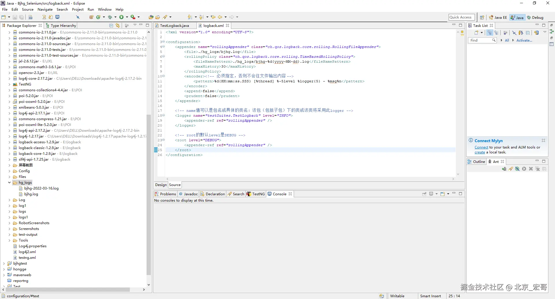Collapse the hg_logs folder

pos(9,183)
